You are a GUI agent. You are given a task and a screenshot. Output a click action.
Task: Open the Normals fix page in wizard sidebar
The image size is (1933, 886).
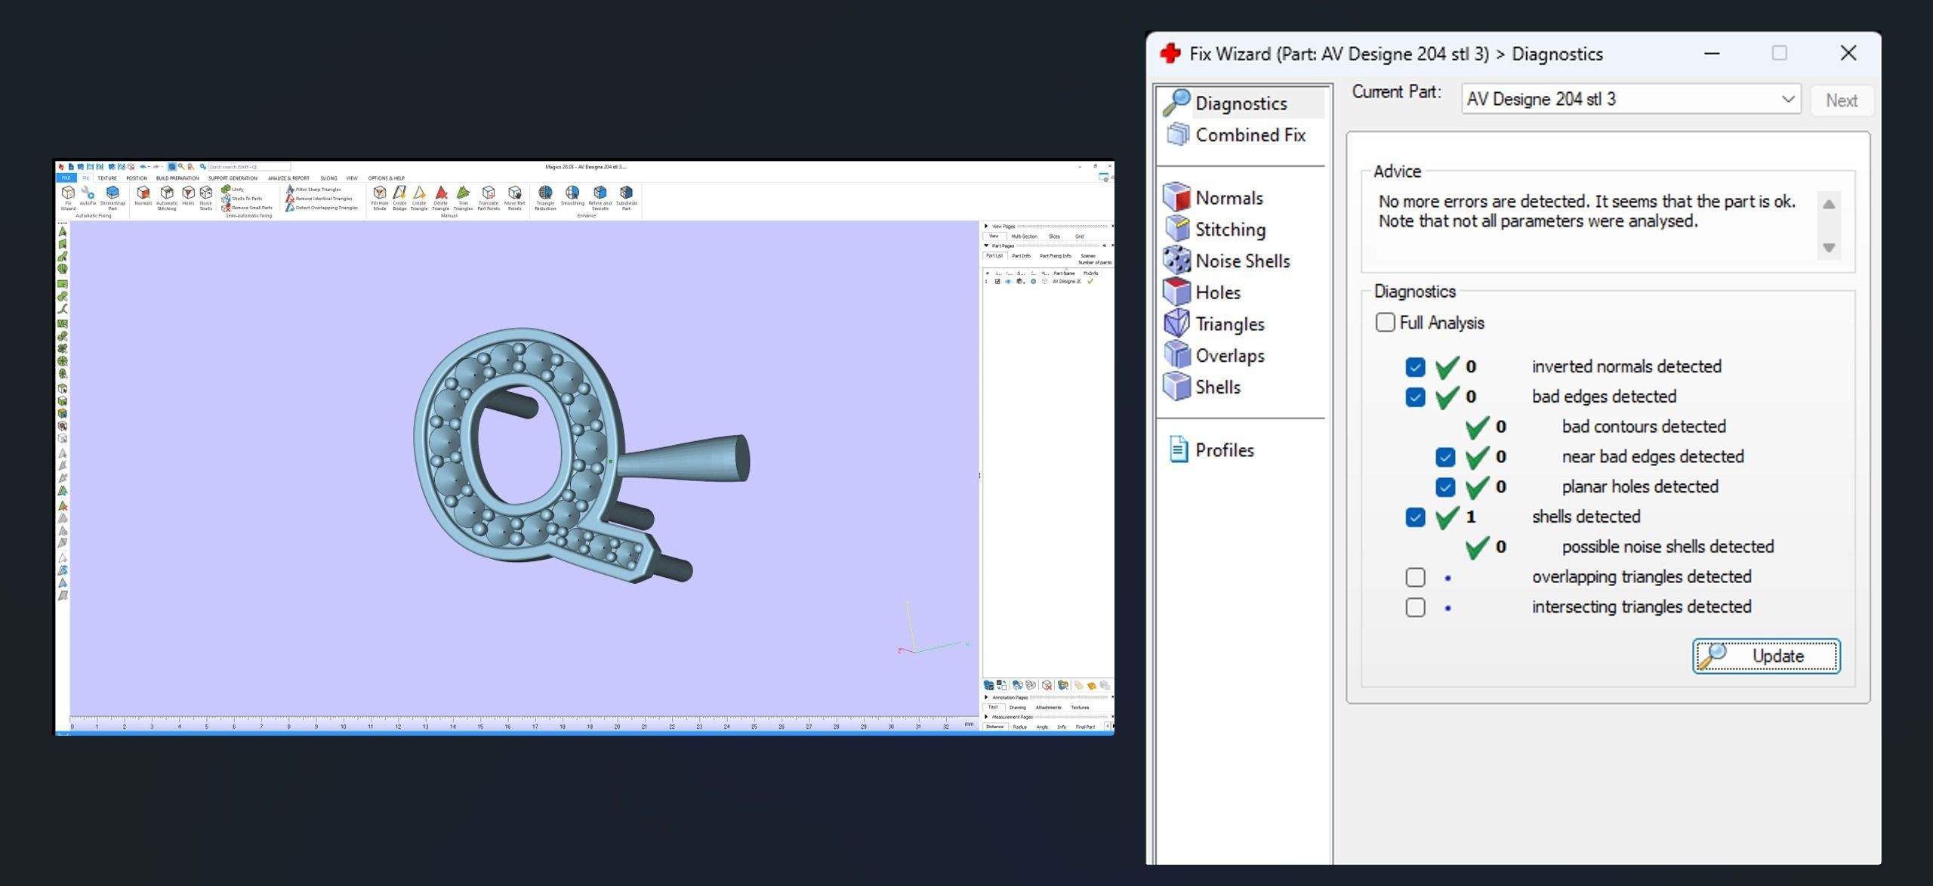pos(1228,198)
